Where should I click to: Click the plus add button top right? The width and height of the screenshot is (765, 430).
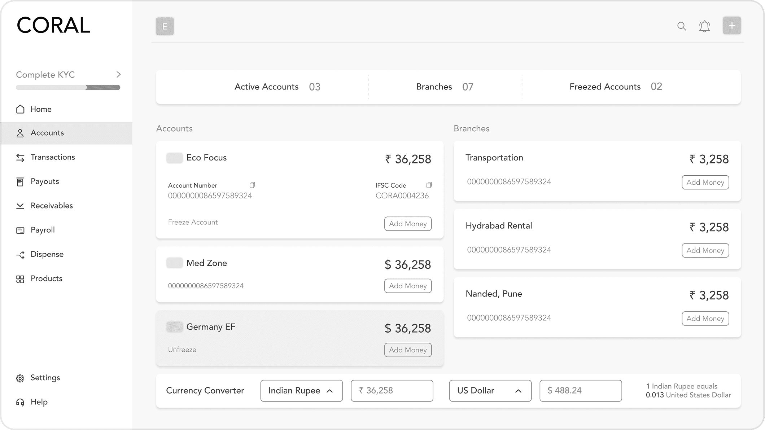pos(732,26)
